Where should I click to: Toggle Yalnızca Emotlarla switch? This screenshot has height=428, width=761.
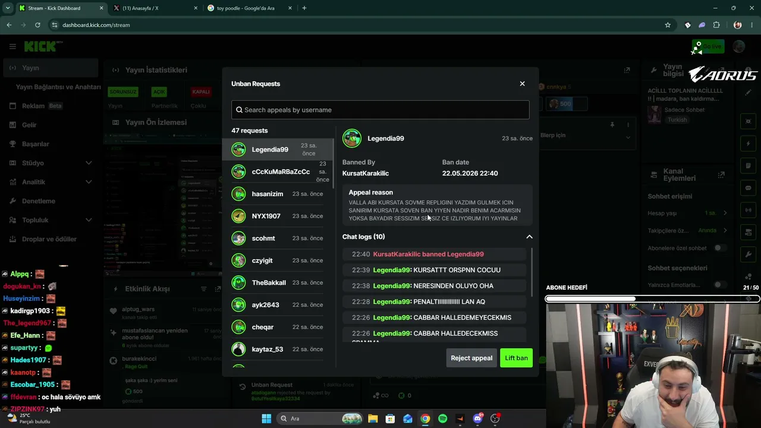click(721, 285)
